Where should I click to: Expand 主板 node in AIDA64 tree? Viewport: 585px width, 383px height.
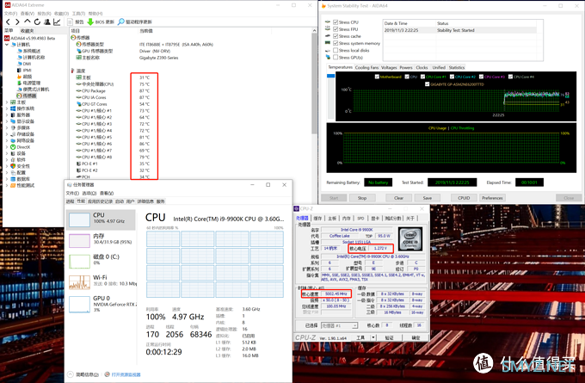(7, 102)
